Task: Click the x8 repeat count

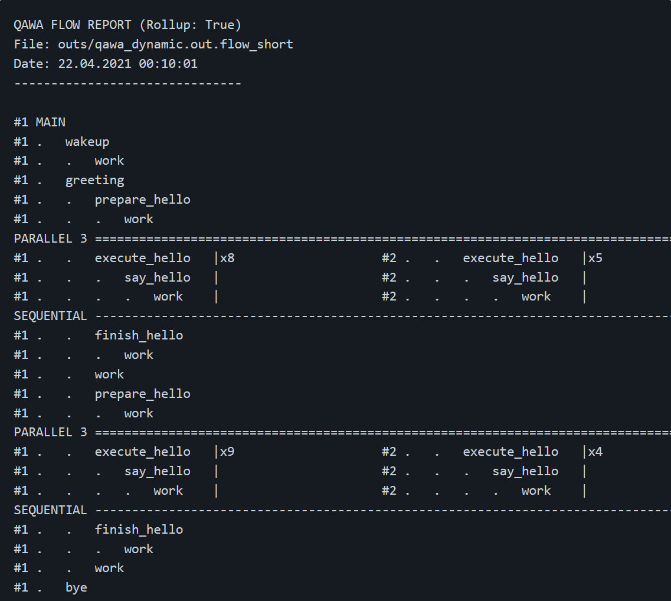Action: tap(227, 258)
